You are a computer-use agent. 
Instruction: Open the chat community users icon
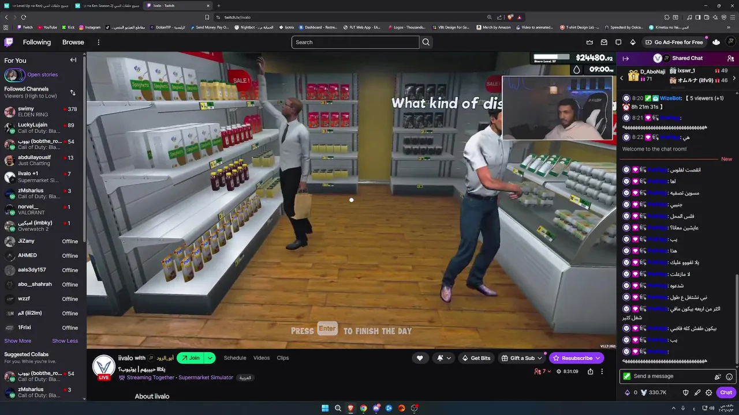click(x=730, y=58)
